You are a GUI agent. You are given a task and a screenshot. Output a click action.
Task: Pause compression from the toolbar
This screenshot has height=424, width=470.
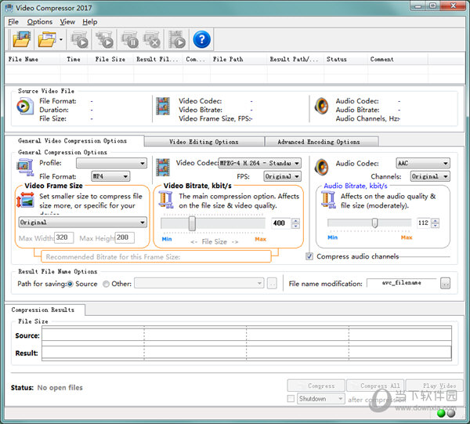[129, 39]
